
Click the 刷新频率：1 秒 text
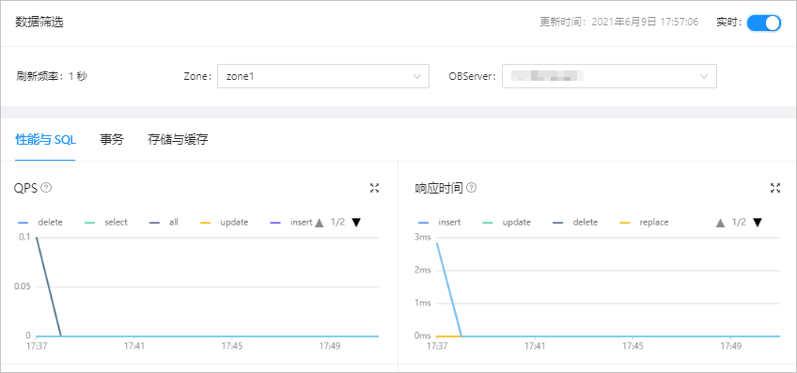[52, 76]
